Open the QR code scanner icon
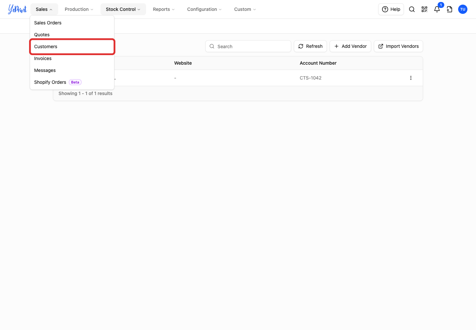This screenshot has width=476, height=330. (424, 9)
